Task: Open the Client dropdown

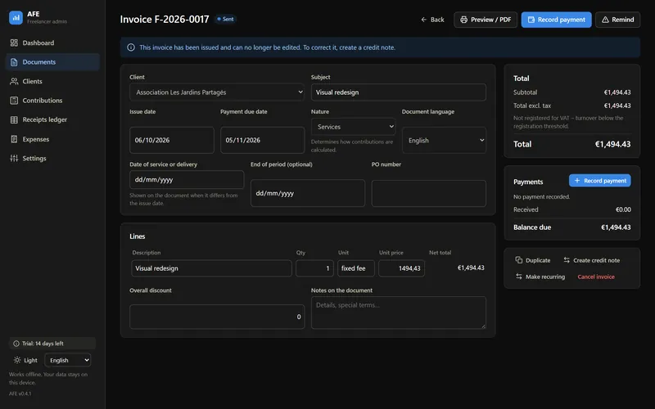Action: 217,92
